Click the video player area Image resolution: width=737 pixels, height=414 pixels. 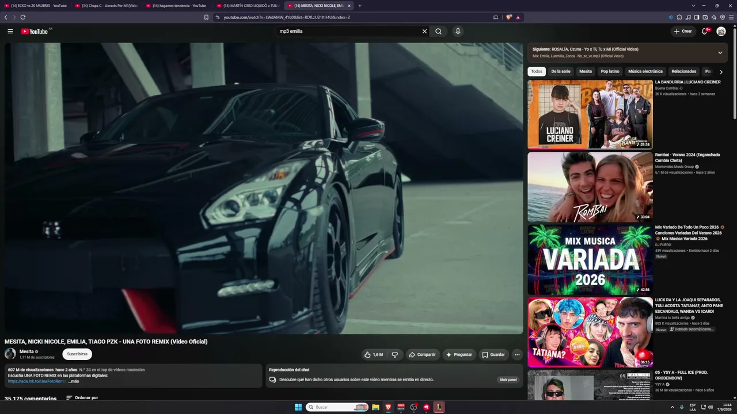click(264, 188)
